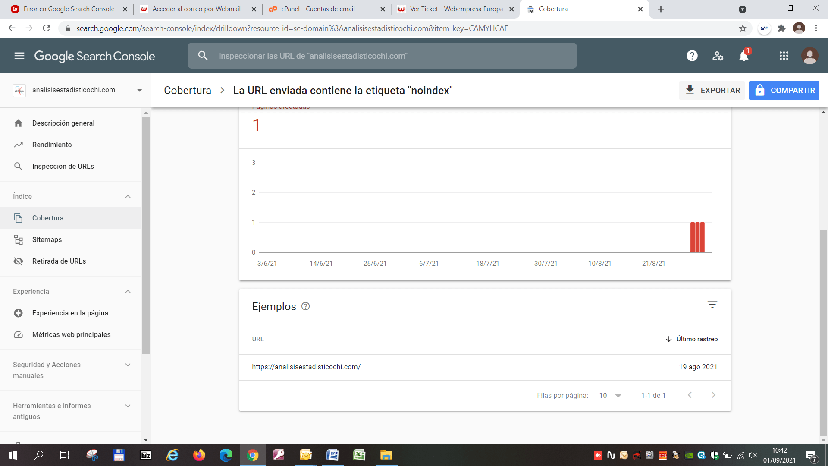This screenshot has height=466, width=828.
Task: Open the notifications bell
Action: 744,56
